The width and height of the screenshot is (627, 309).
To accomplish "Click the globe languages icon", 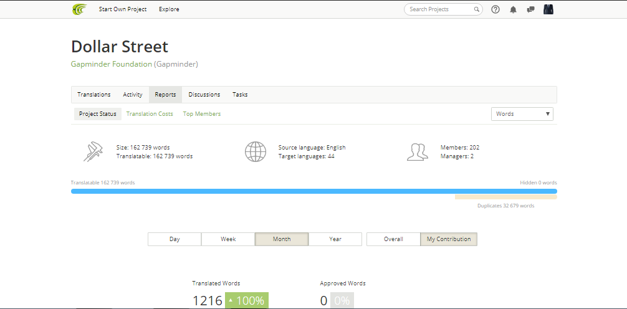I will coord(256,151).
